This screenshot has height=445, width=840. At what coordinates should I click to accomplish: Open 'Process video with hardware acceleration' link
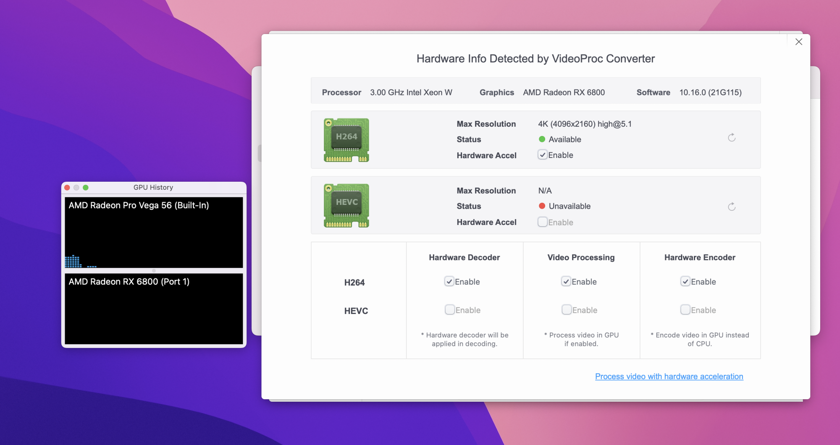tap(669, 377)
